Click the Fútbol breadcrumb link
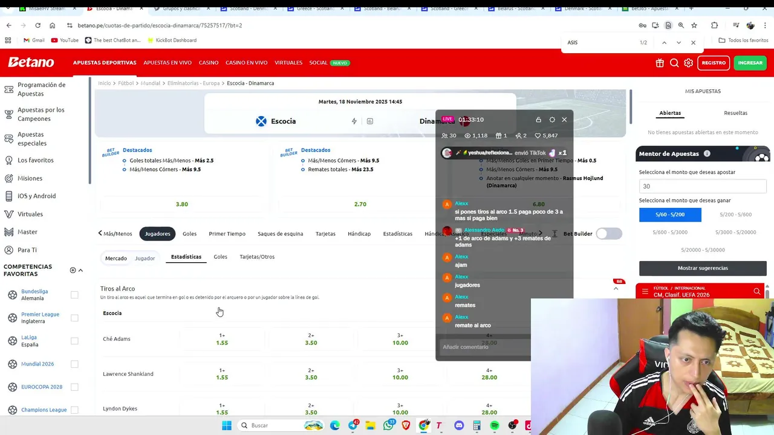 pos(126,83)
